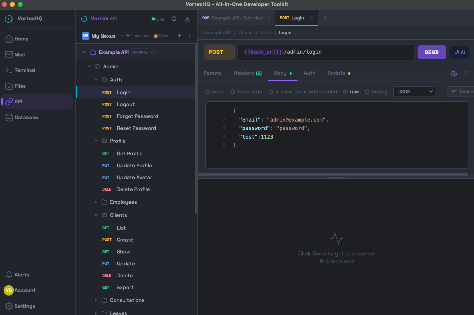
Task: Open the JSON format dropdown
Action: coord(414,91)
